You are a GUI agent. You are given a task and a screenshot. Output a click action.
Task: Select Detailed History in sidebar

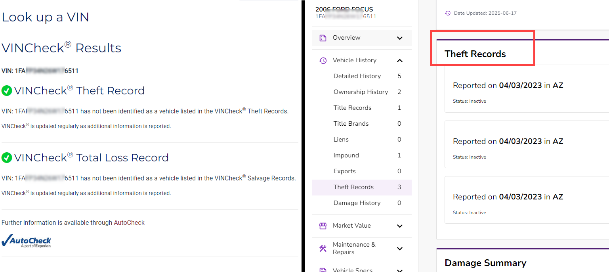362,76
